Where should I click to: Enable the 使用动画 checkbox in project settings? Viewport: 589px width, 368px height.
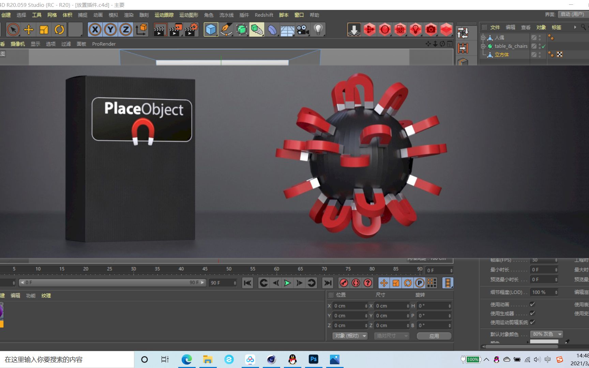(533, 304)
